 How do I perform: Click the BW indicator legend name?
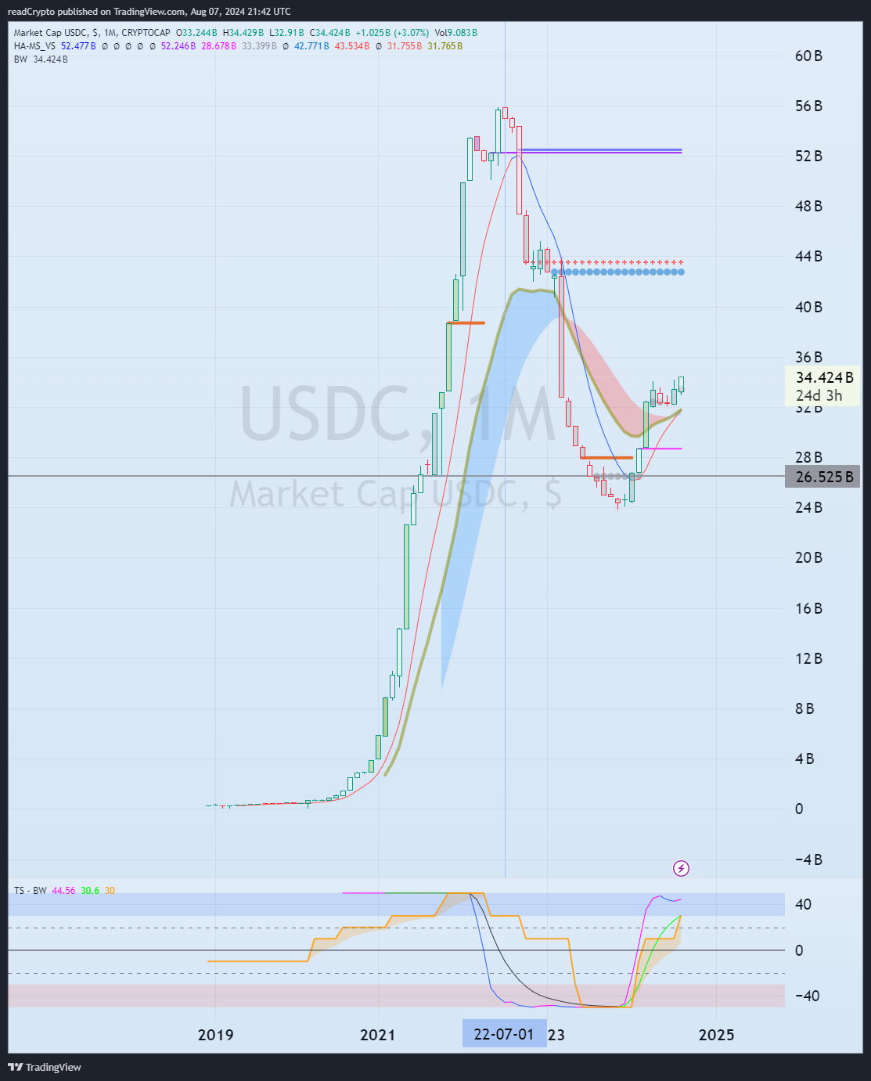click(20, 59)
